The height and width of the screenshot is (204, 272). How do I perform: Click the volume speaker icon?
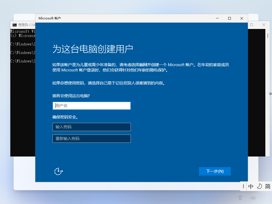pyautogui.click(x=253, y=198)
